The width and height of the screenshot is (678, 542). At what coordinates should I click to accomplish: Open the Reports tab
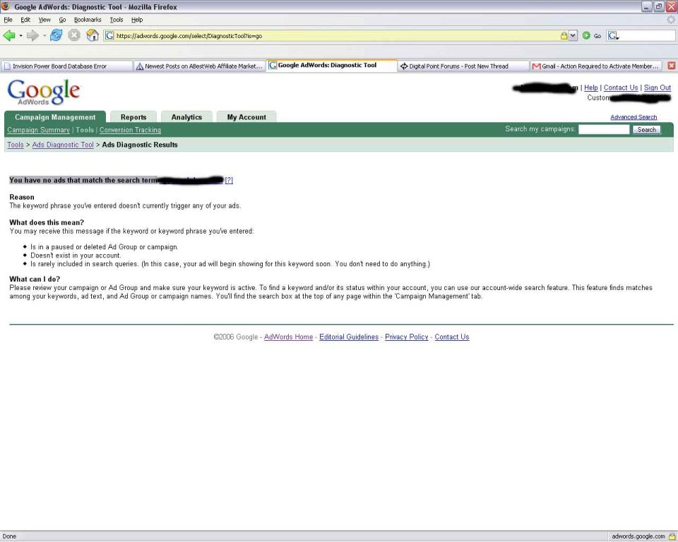[133, 117]
